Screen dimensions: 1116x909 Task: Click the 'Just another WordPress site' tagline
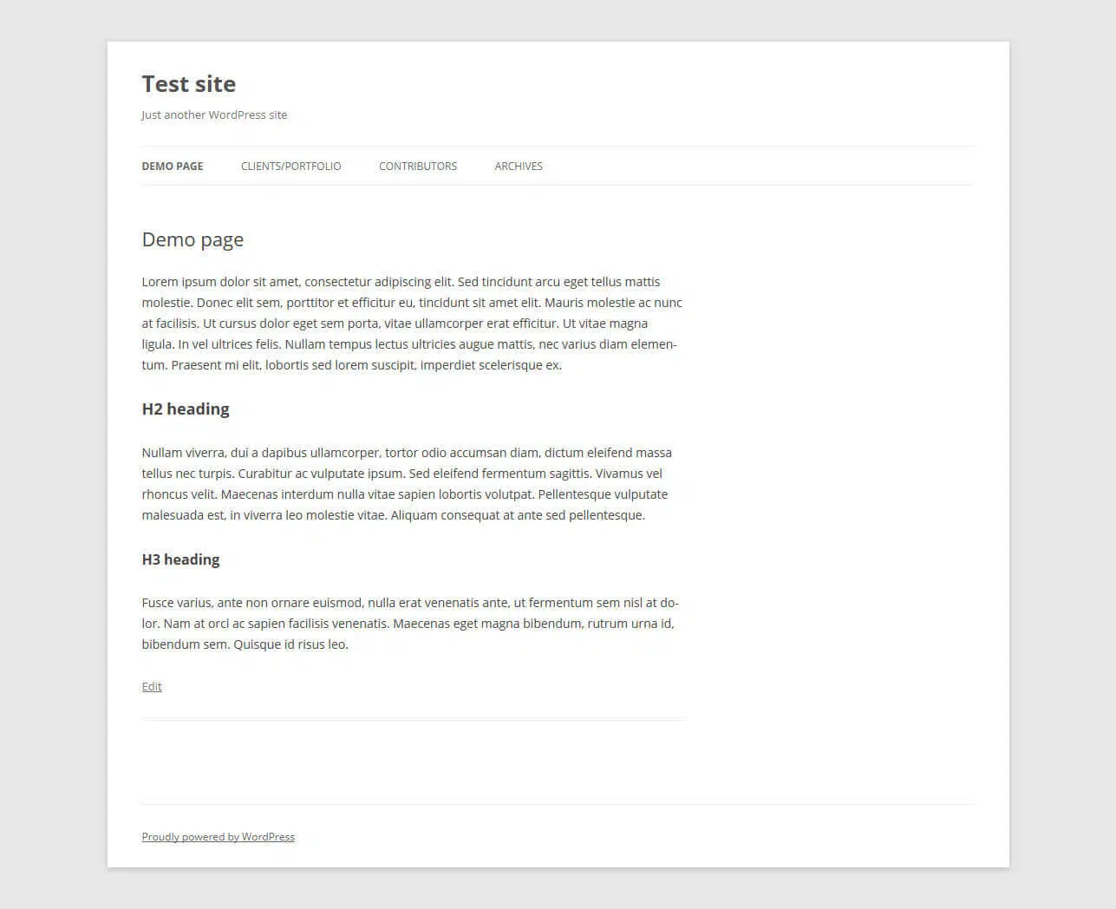(214, 114)
